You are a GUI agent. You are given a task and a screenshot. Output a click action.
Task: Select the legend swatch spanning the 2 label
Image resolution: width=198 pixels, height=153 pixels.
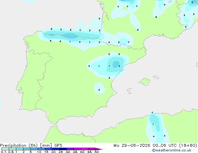click(27, 149)
